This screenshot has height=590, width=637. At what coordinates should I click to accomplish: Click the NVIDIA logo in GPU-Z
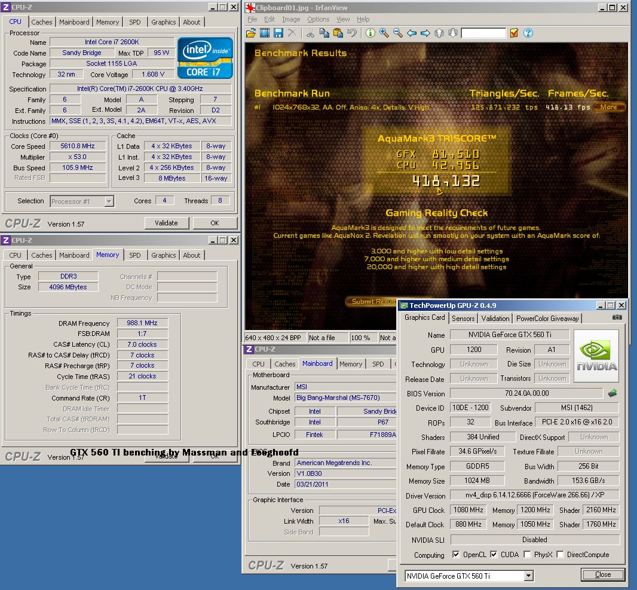(596, 356)
